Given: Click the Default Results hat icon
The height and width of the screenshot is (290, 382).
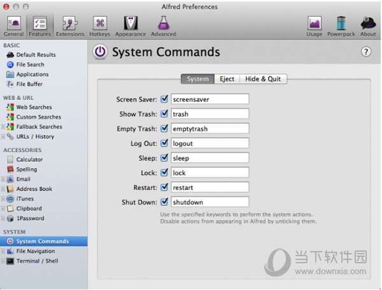Looking at the screenshot, I should tap(10, 55).
